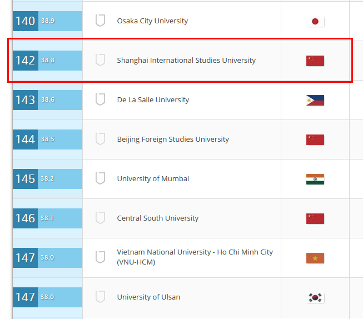This screenshot has width=363, height=319.
Task: Click shield icon next to Vietnam National University
Action: coord(100,257)
